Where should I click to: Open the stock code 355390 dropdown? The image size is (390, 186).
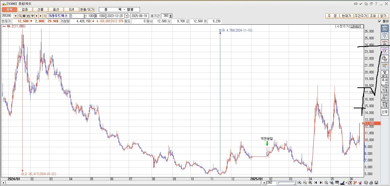[16, 16]
